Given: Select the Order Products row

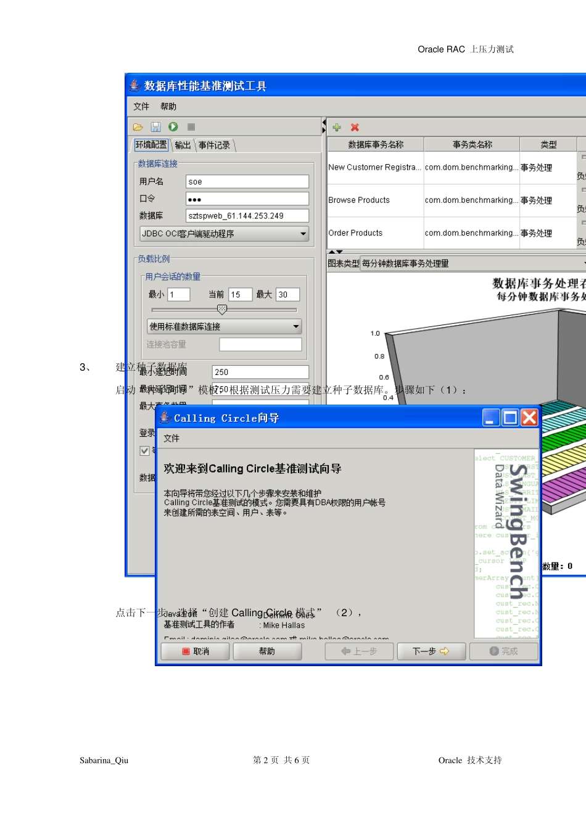Looking at the screenshot, I should coord(456,233).
